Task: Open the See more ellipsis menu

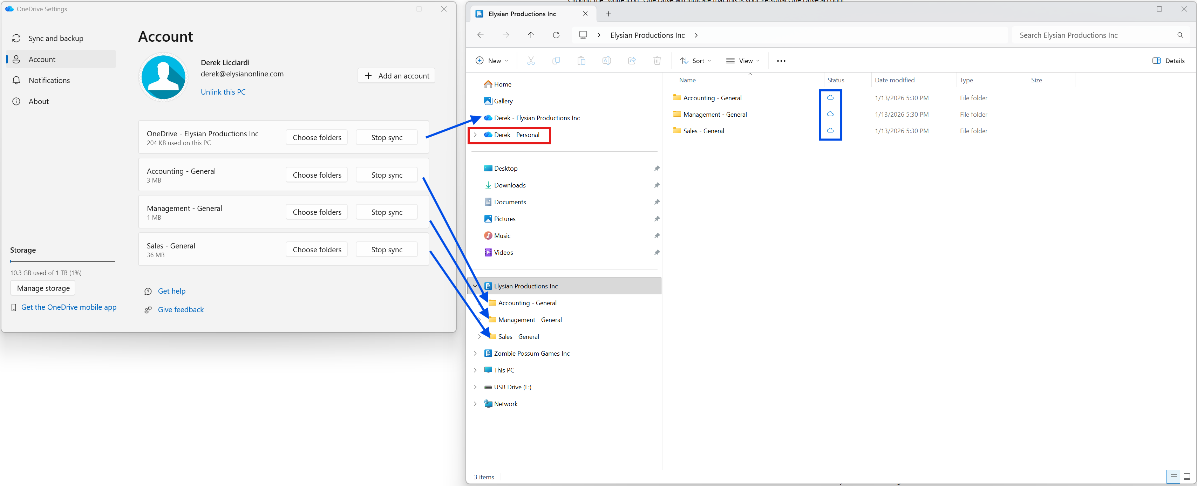Action: click(x=781, y=61)
